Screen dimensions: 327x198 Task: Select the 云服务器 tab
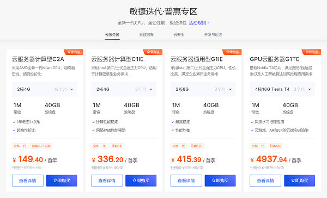112,35
